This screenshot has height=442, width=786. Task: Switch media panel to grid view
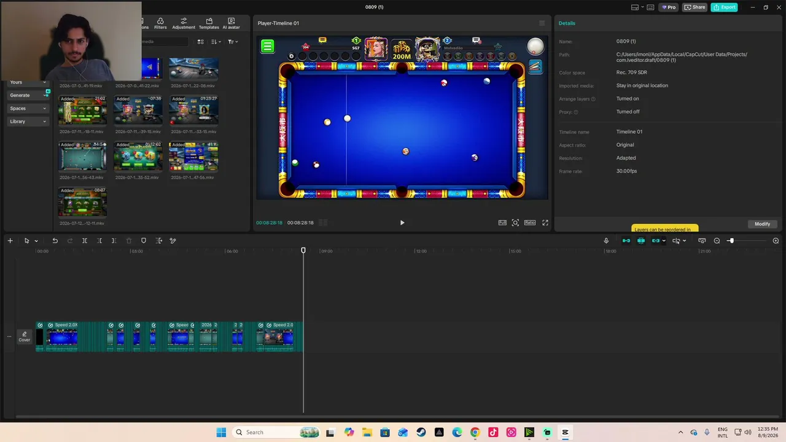200,42
